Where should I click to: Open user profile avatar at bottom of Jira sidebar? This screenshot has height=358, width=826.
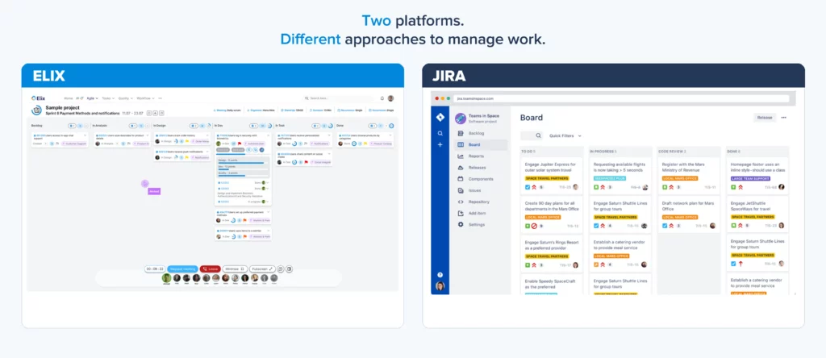[x=440, y=286]
